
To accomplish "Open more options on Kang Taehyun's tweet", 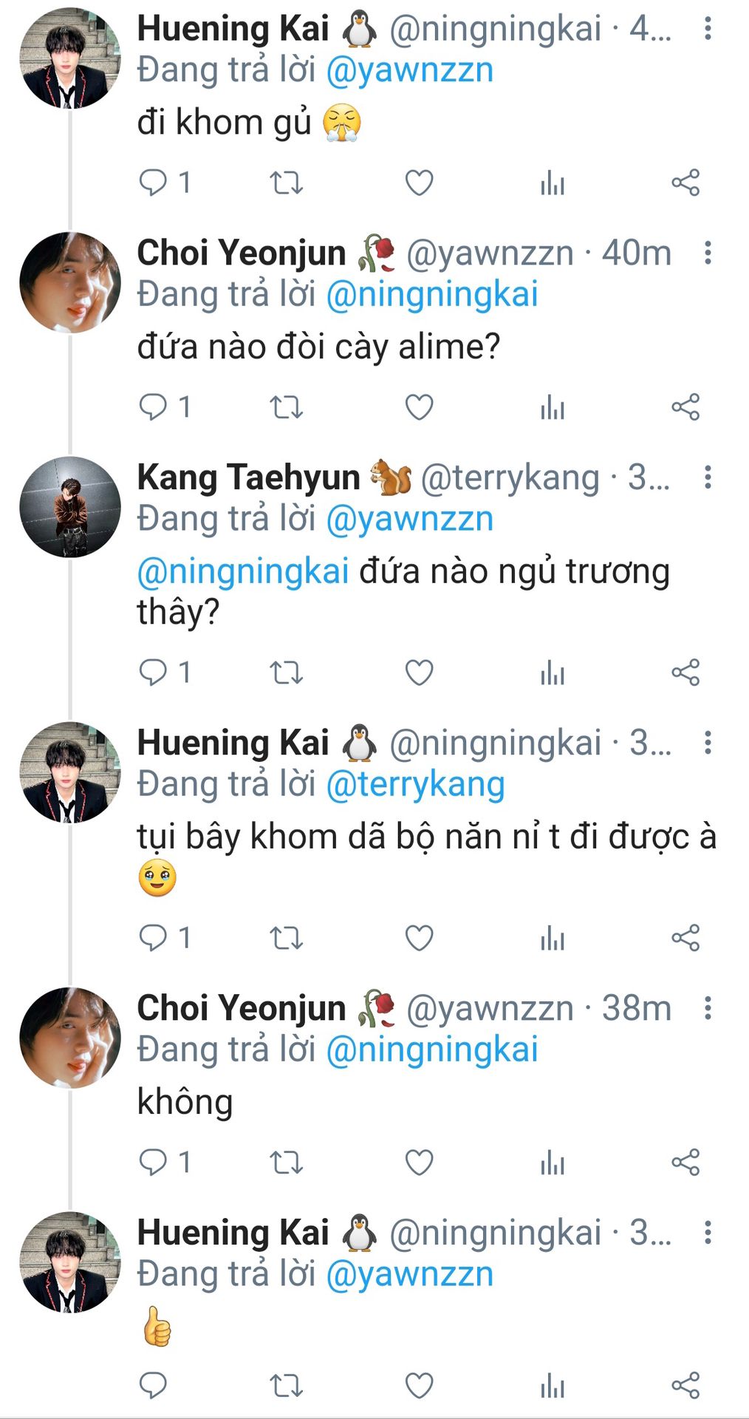I will coord(708,477).
